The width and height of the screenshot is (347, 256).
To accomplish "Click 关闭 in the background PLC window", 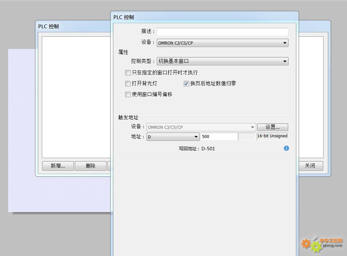I will [x=311, y=166].
